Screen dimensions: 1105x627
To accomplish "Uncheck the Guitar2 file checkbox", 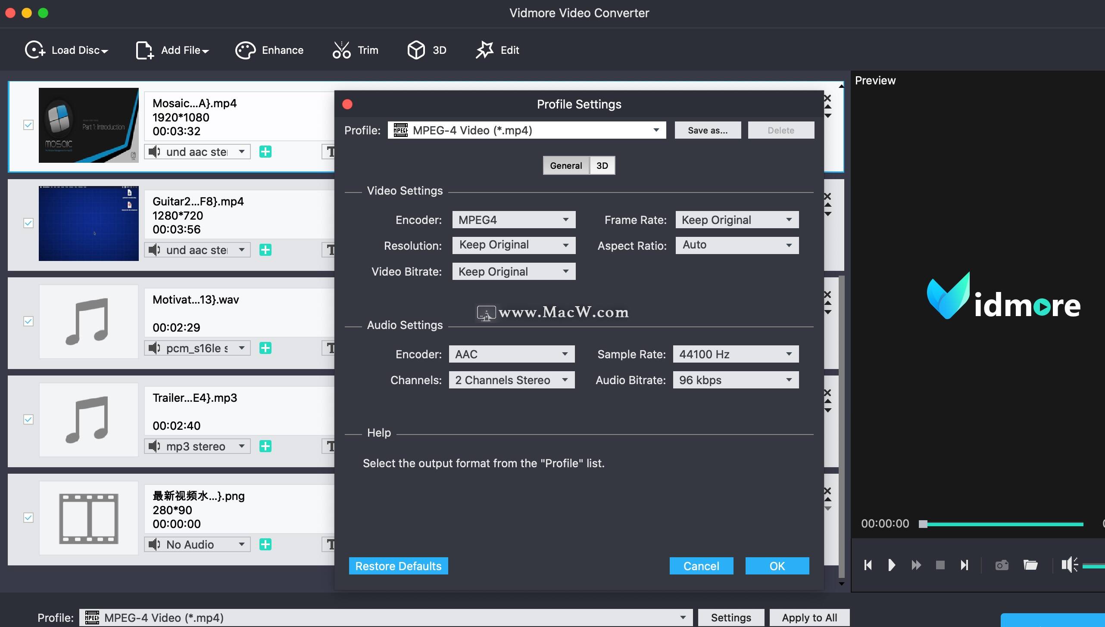I will tap(28, 223).
